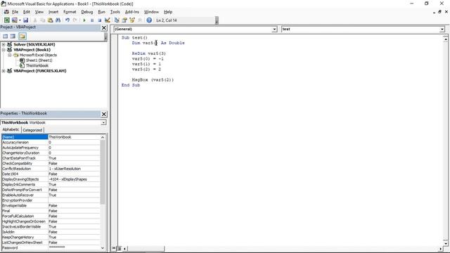Select Solver (SOLVER.XLAM) project
Viewport: 450px width, 253px height.
click(x=34, y=44)
